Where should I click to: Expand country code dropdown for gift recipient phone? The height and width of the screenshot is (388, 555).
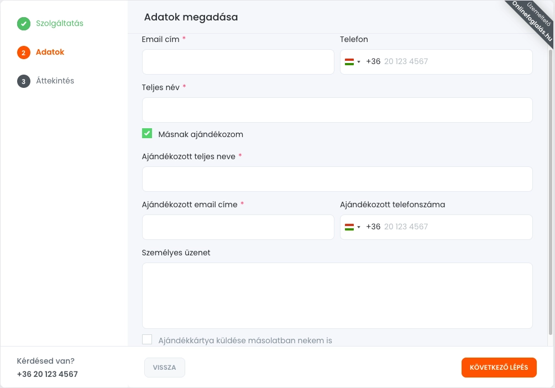pyautogui.click(x=359, y=227)
